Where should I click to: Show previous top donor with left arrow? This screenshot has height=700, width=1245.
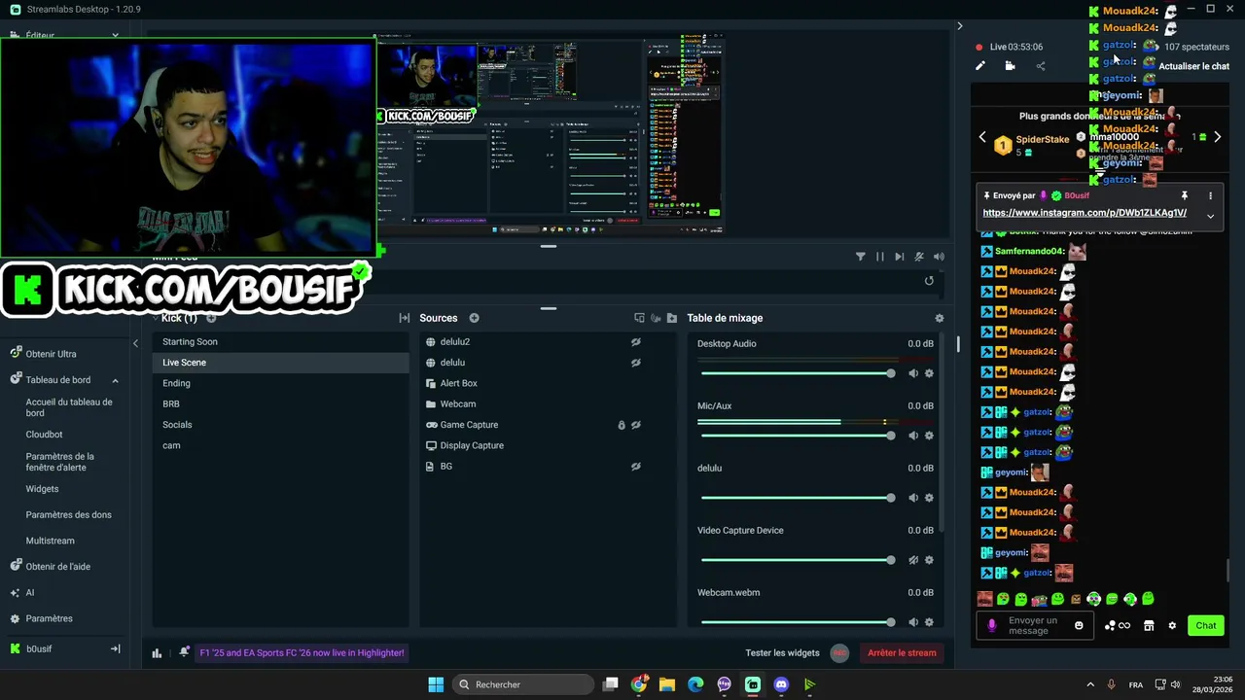click(982, 137)
